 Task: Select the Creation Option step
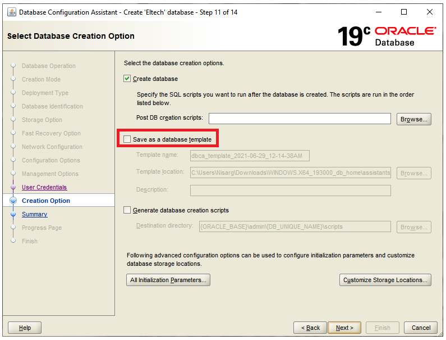tap(46, 201)
